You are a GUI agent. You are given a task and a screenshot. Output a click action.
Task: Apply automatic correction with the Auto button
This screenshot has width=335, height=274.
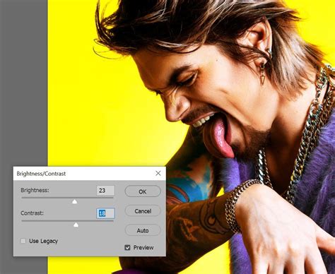coord(143,230)
